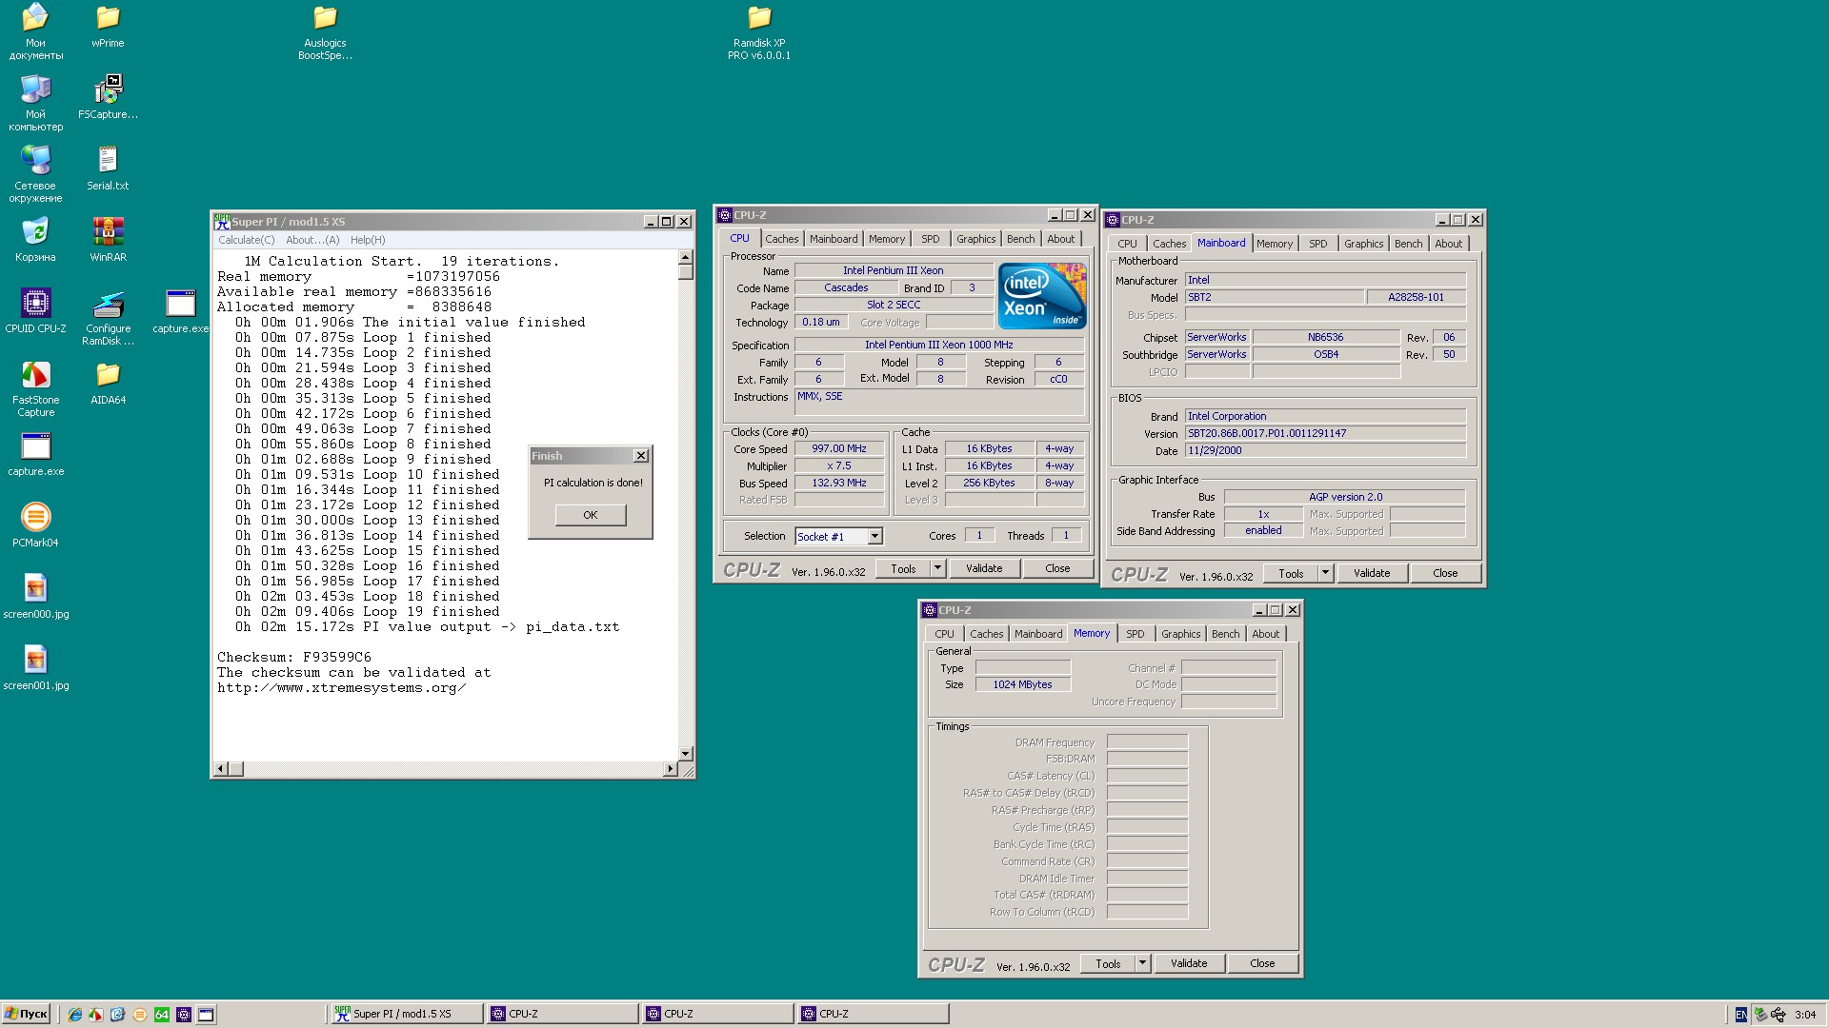The height and width of the screenshot is (1028, 1829).
Task: Open the Calculate(C) menu in Super PI
Action: [246, 240]
